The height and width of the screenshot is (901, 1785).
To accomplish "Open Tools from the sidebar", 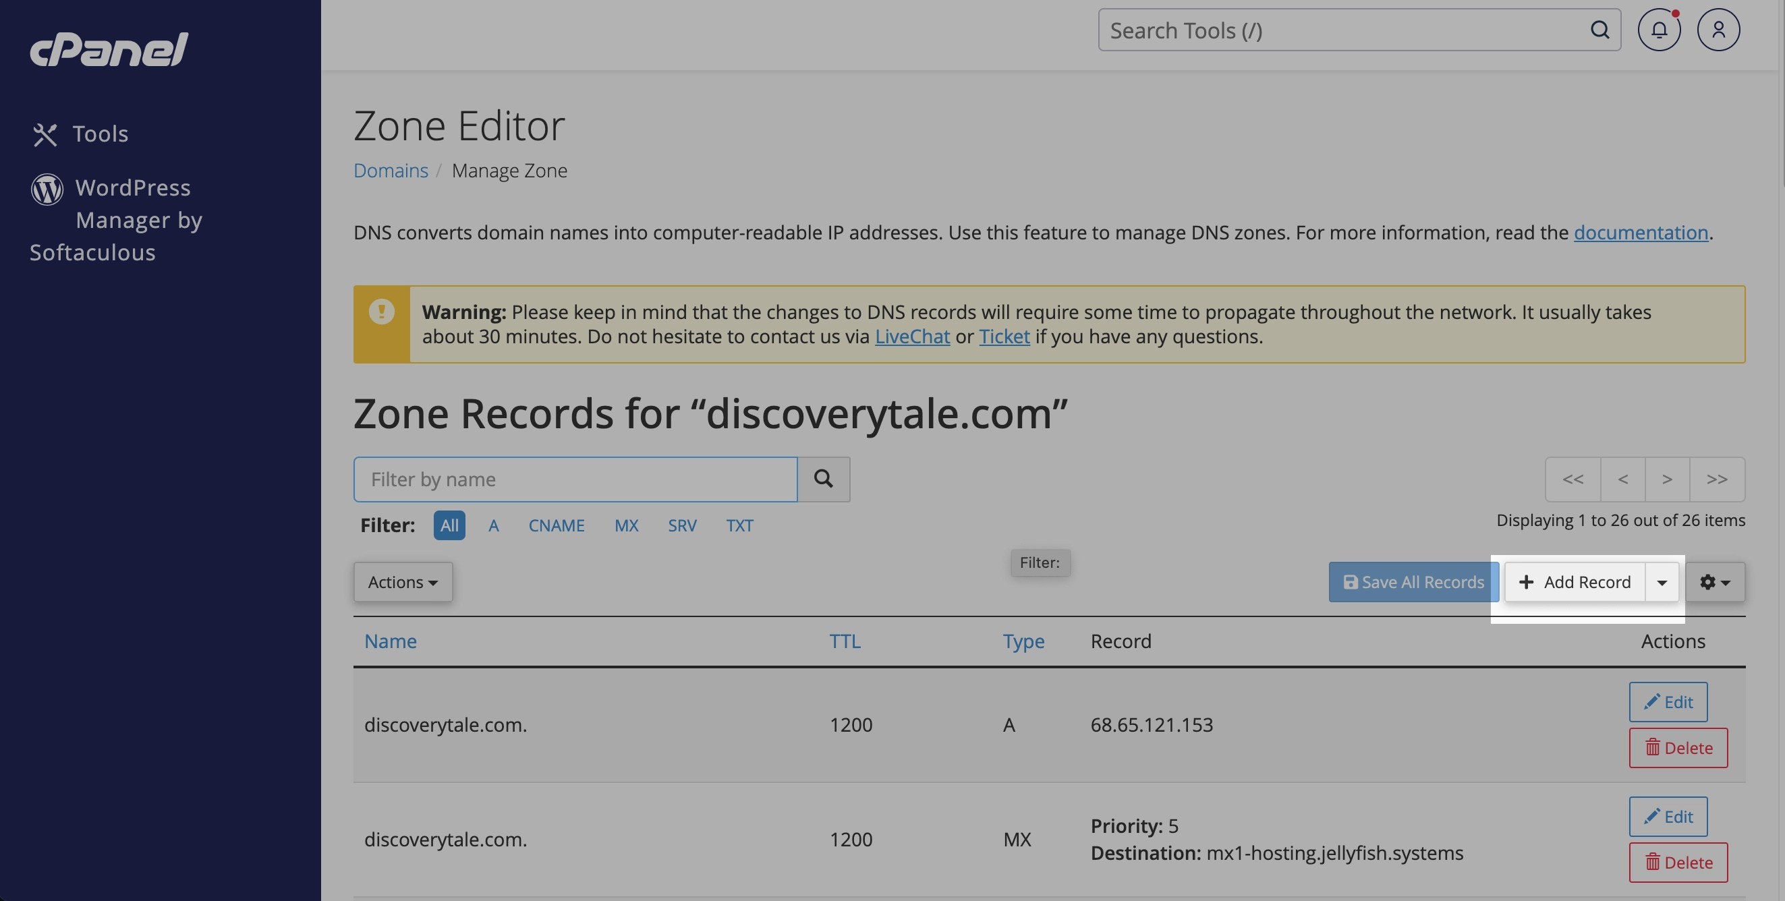I will click(x=100, y=134).
